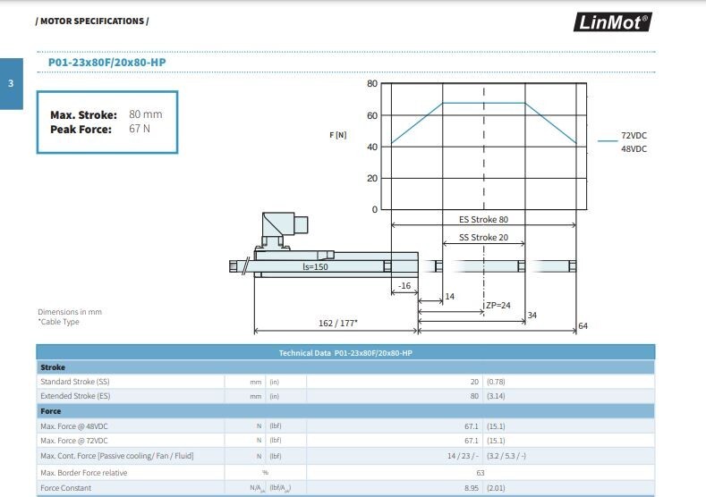This screenshot has height=497, width=706.
Task: Click the 67 N peak force value
Action: (140, 129)
